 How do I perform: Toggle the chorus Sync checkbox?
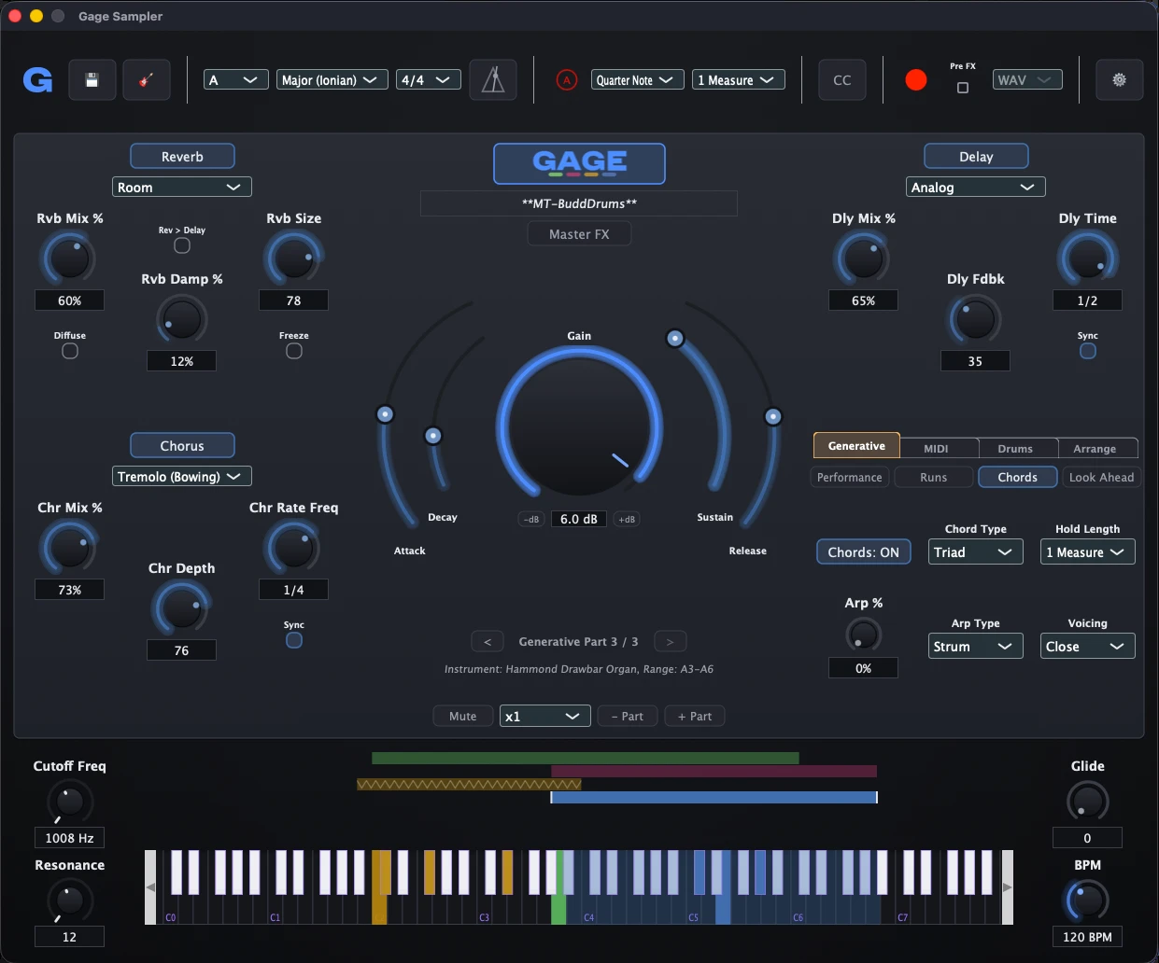coord(294,640)
